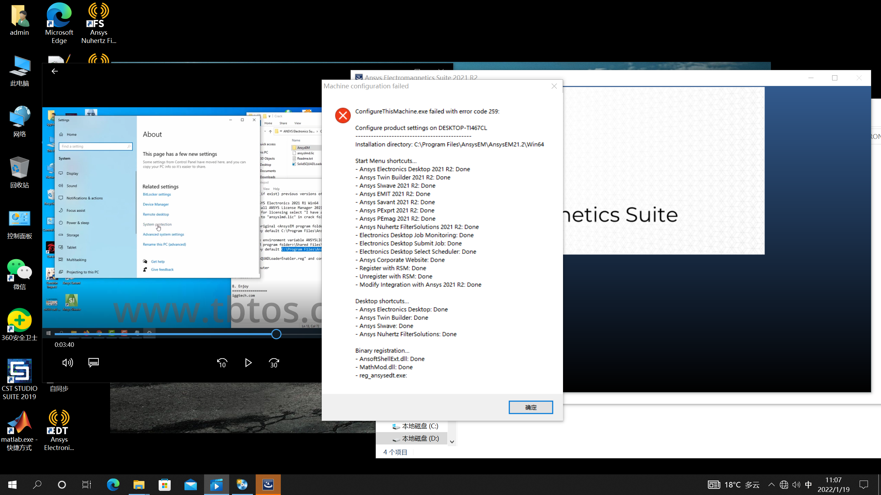Play the video
This screenshot has width=881, height=495.
pyautogui.click(x=248, y=363)
